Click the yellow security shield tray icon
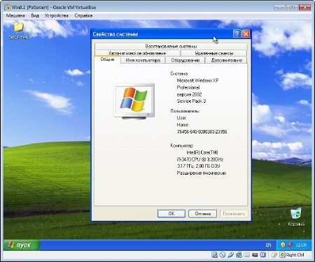The width and height of the screenshot is (315, 262). (x=283, y=245)
